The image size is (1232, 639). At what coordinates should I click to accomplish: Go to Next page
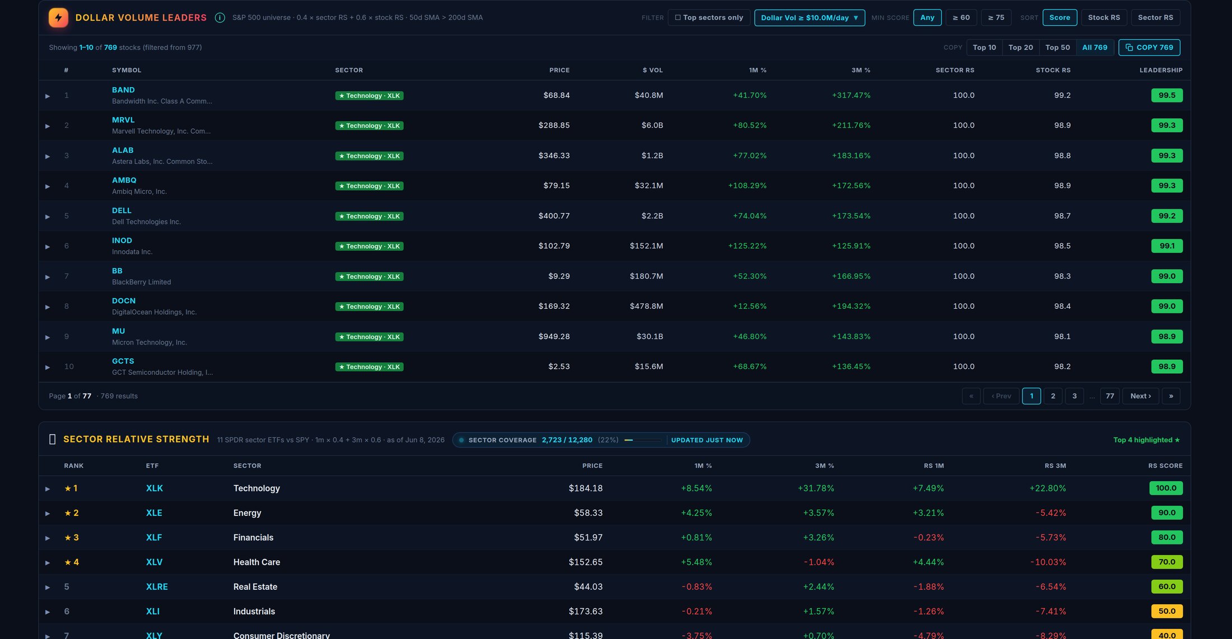pos(1141,396)
